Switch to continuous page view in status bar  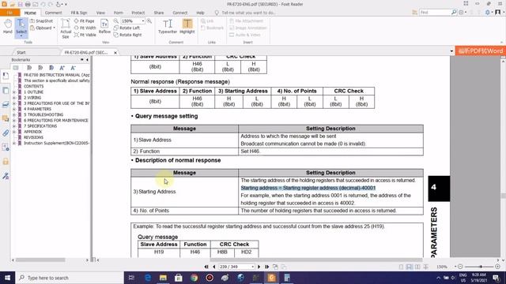410,267
